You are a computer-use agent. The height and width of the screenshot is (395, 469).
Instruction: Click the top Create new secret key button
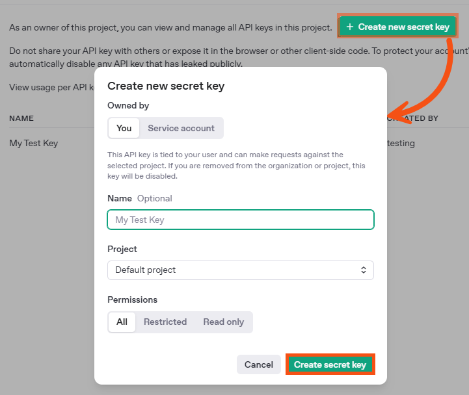pyautogui.click(x=398, y=27)
